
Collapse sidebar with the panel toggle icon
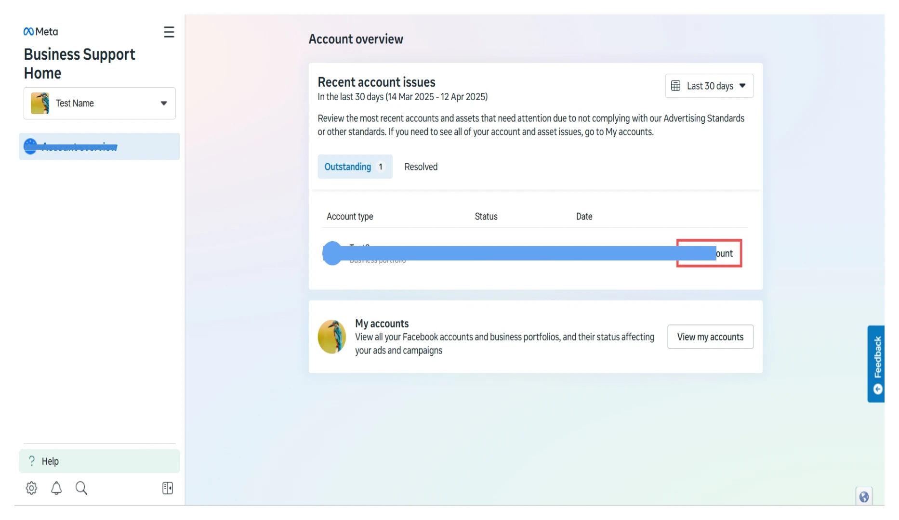pyautogui.click(x=168, y=488)
